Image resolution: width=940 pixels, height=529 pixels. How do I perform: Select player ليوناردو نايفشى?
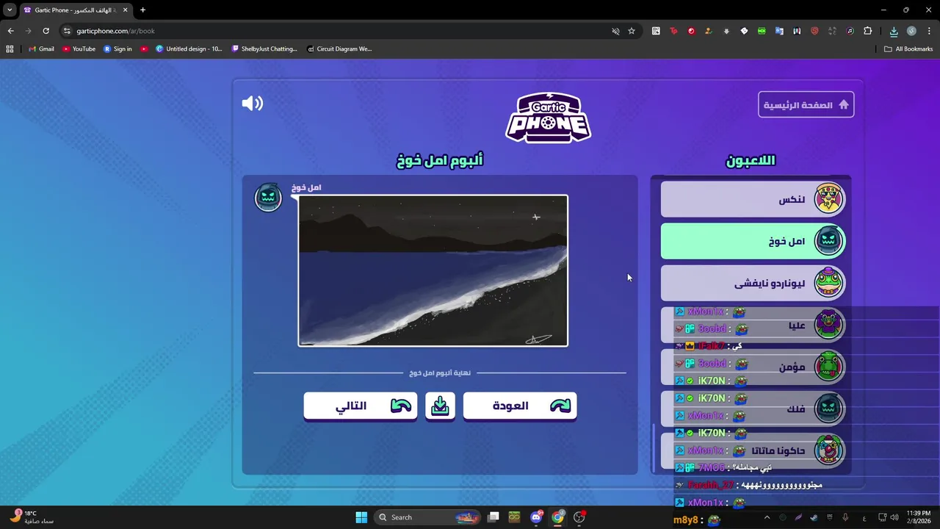click(753, 283)
